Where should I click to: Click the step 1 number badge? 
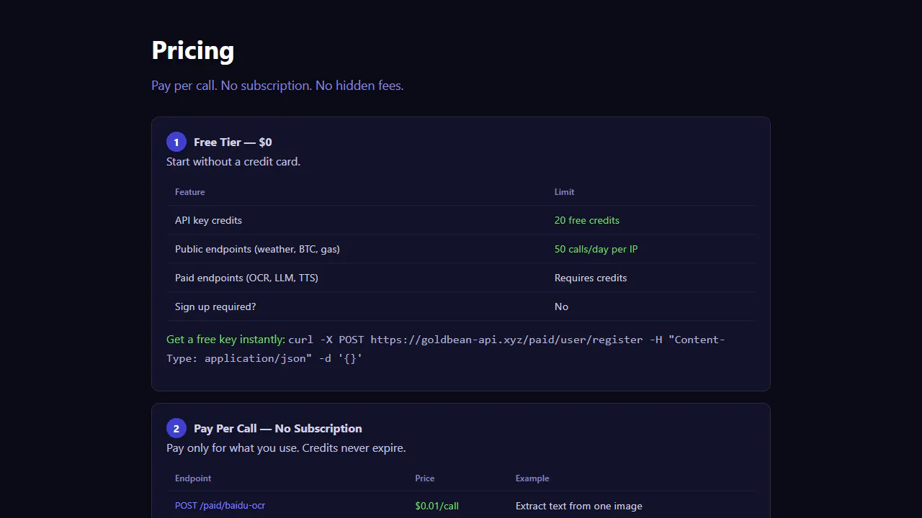(176, 142)
